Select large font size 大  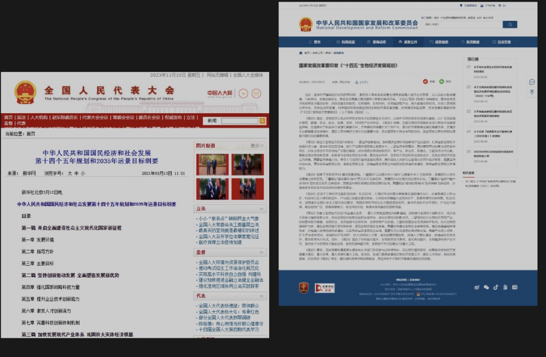[x=69, y=173]
